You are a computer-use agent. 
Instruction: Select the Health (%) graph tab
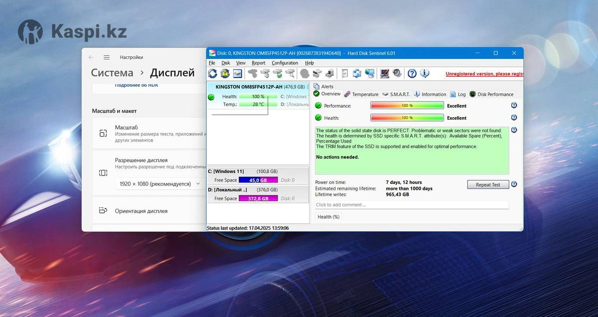click(x=328, y=217)
